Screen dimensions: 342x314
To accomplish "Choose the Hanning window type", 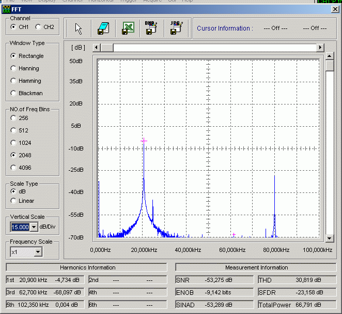I will click(13, 68).
